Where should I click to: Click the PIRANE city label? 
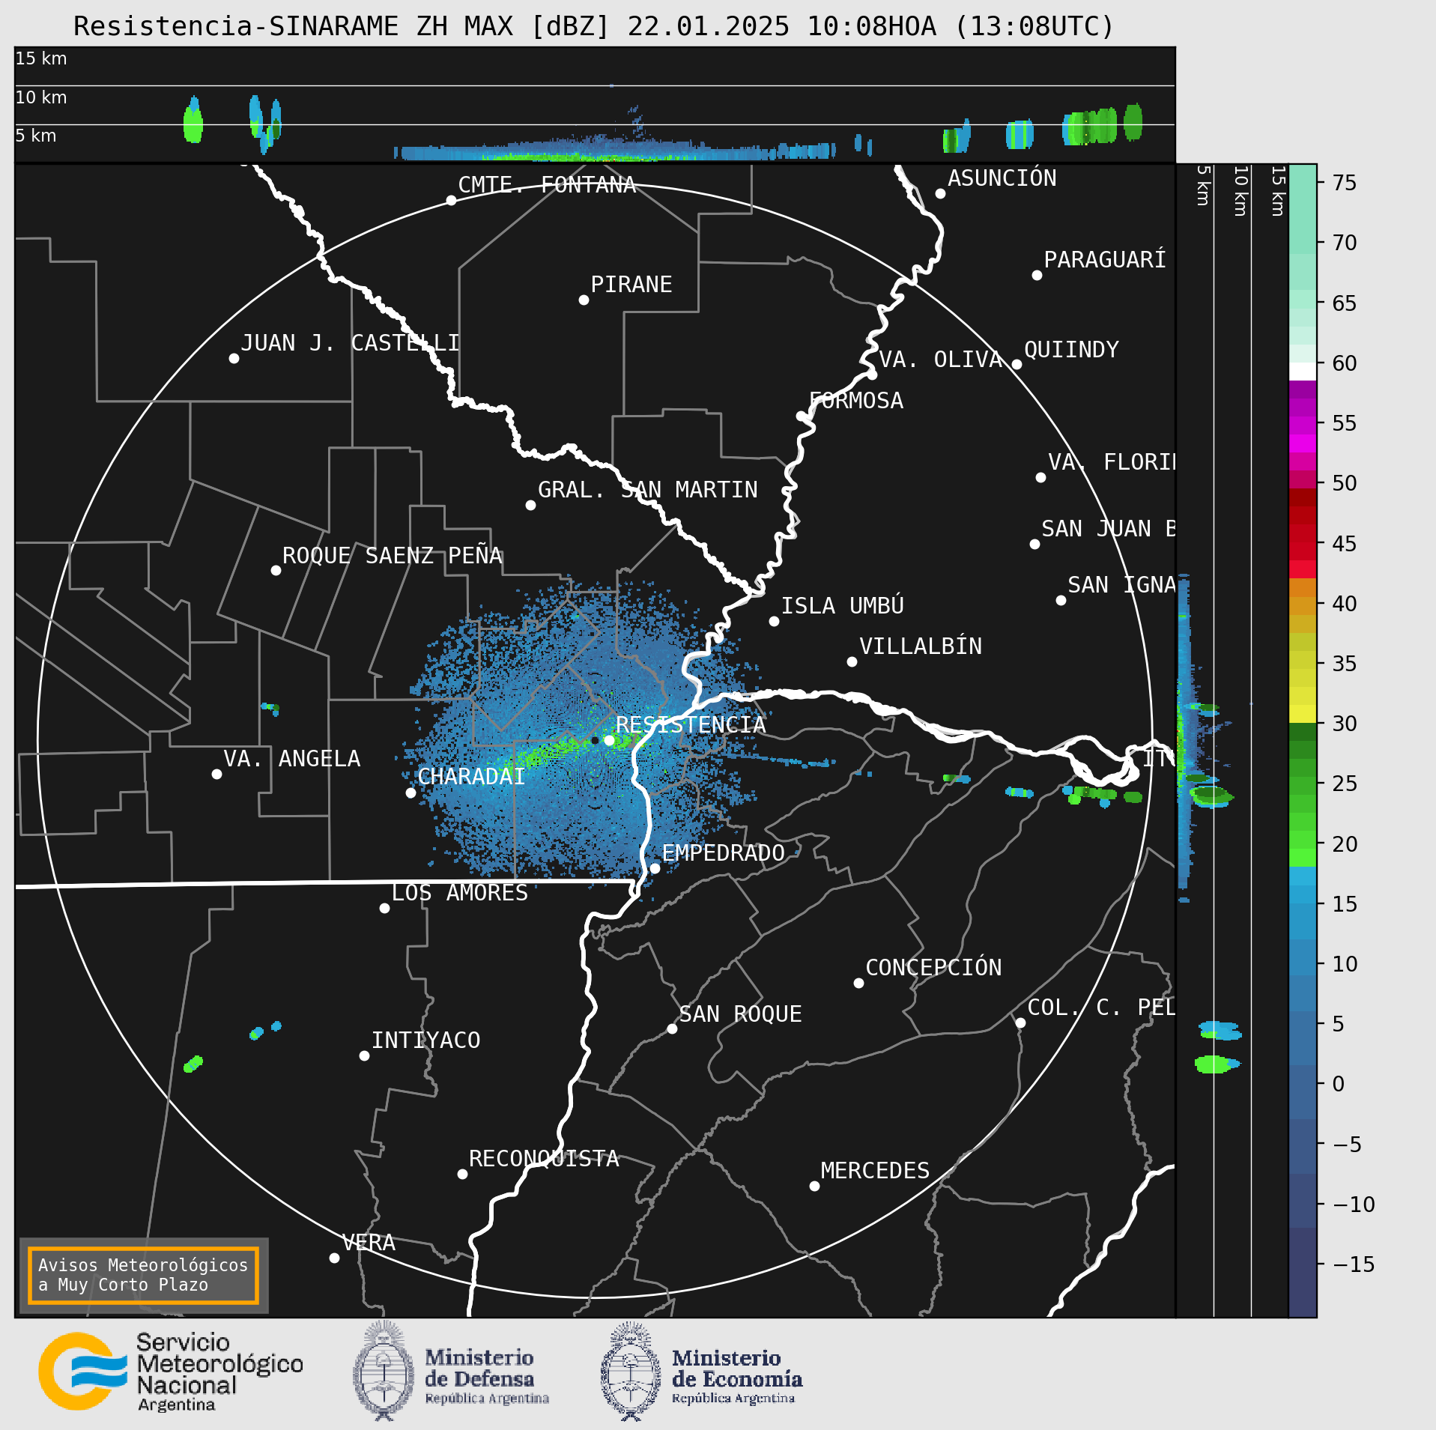point(631,285)
